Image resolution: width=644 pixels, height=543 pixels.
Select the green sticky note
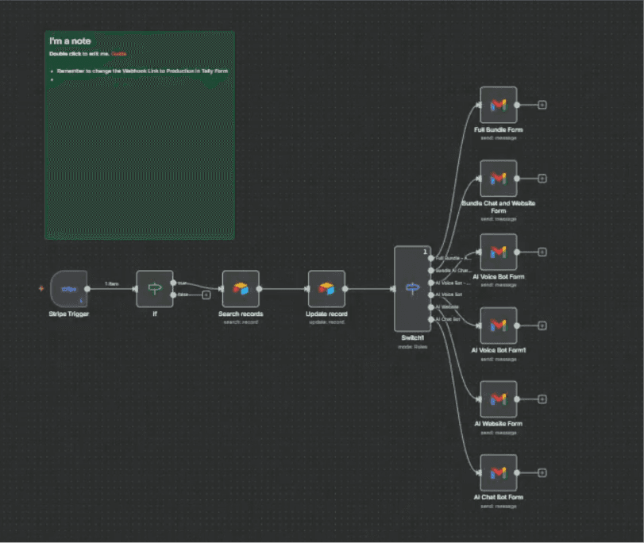(140, 136)
